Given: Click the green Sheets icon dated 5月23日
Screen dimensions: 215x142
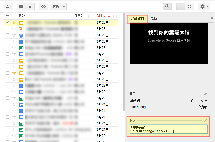Looking at the screenshot, I should point(21,48).
